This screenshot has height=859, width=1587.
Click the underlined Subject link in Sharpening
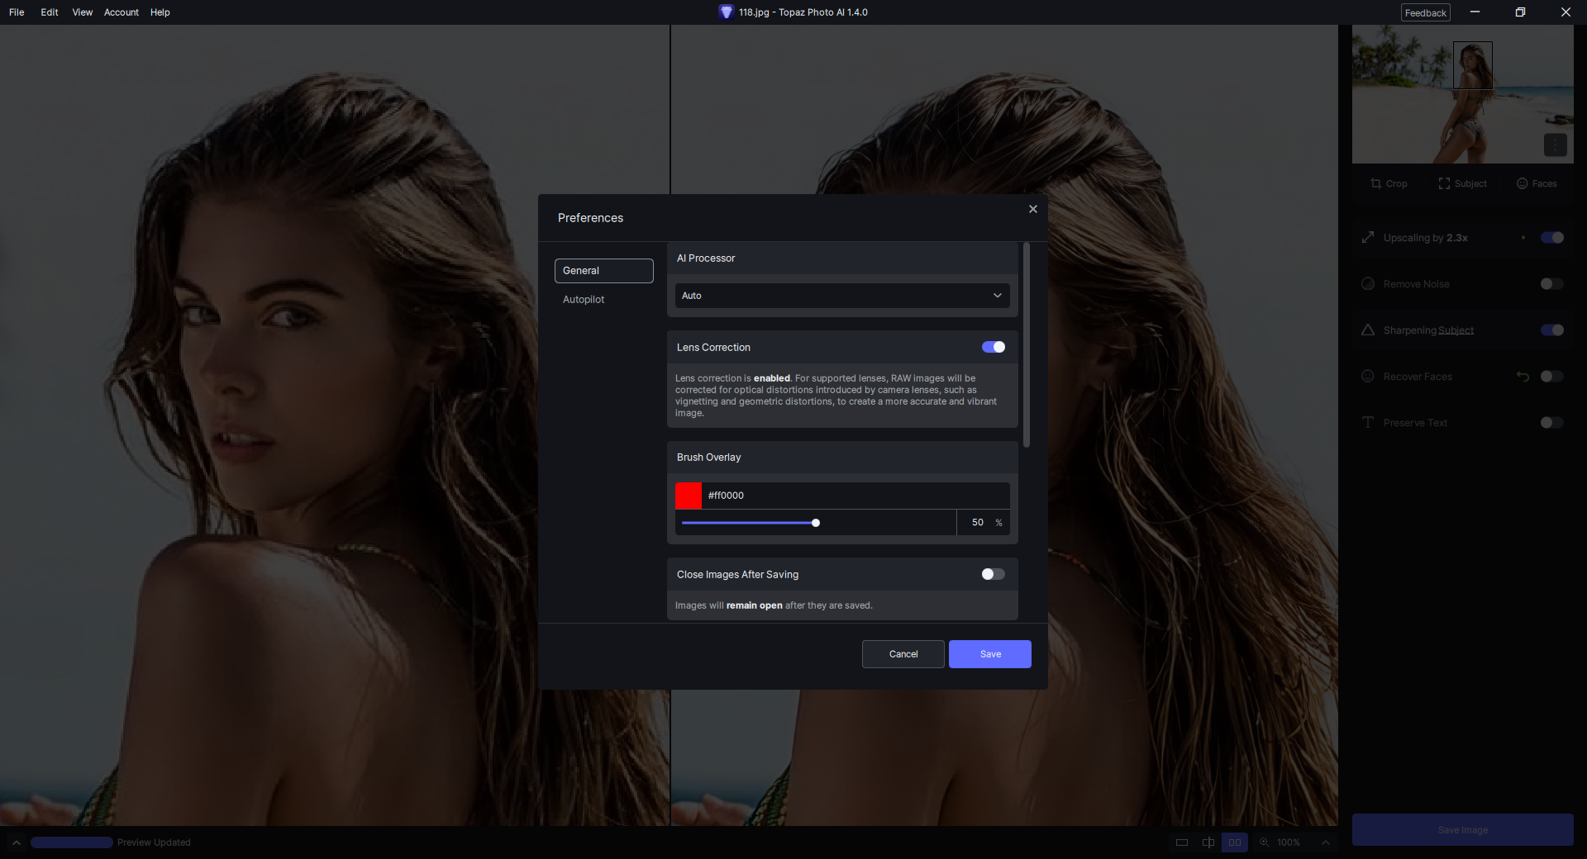(x=1456, y=330)
